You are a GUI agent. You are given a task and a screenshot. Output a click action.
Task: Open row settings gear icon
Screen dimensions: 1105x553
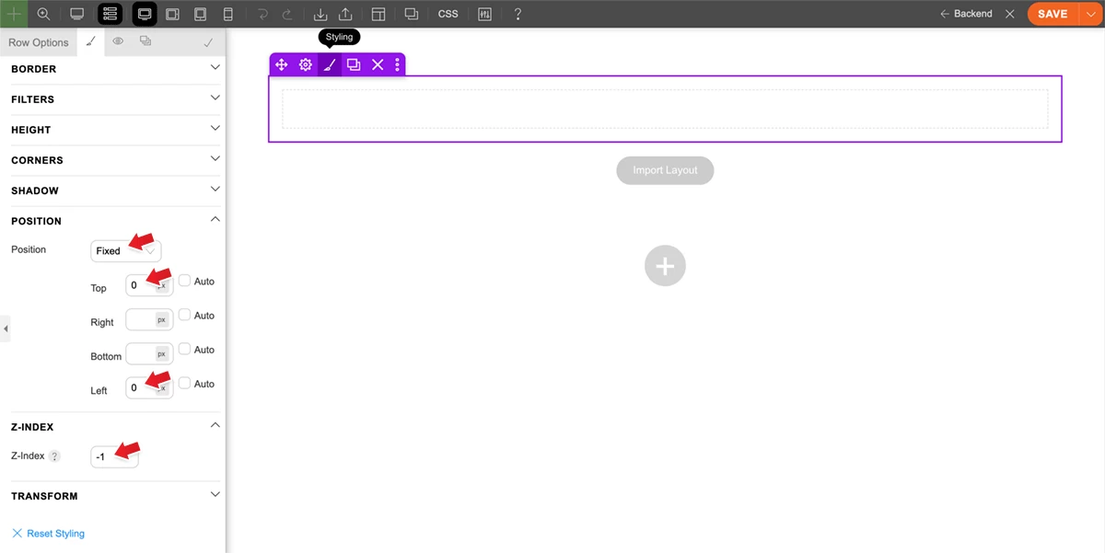click(306, 64)
